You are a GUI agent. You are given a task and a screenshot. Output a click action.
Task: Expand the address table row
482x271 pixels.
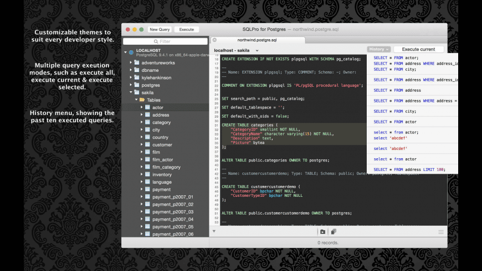pyautogui.click(x=142, y=114)
